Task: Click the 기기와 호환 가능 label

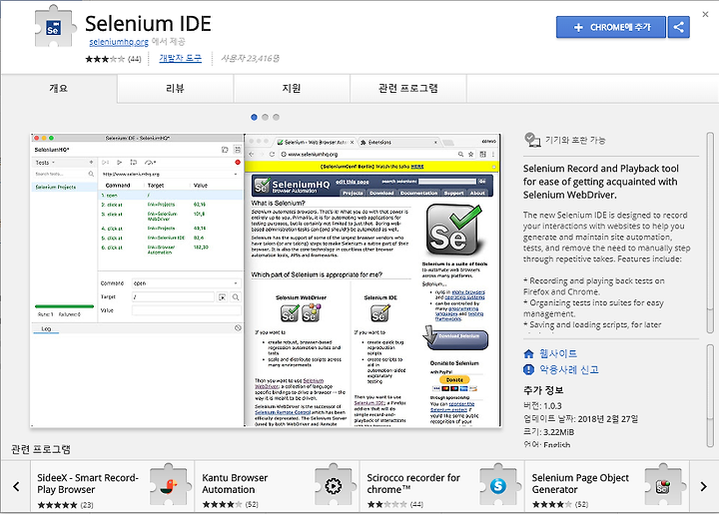Action: (575, 140)
